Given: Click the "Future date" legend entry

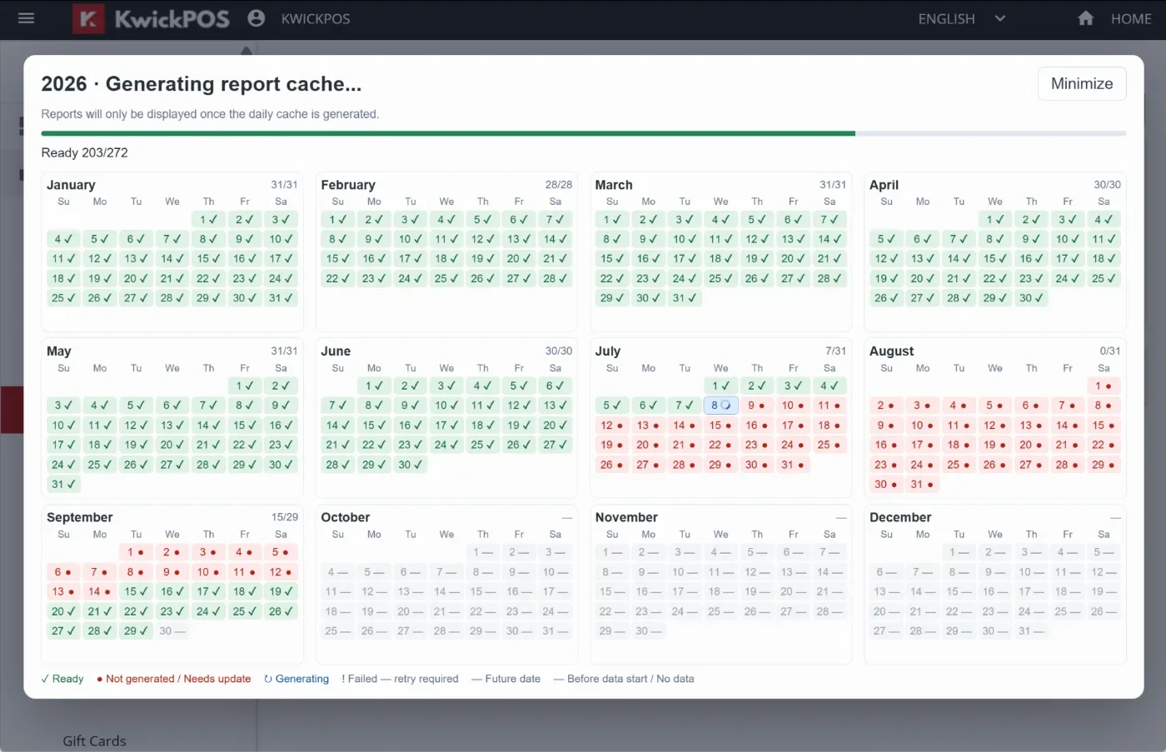Looking at the screenshot, I should click(x=506, y=679).
